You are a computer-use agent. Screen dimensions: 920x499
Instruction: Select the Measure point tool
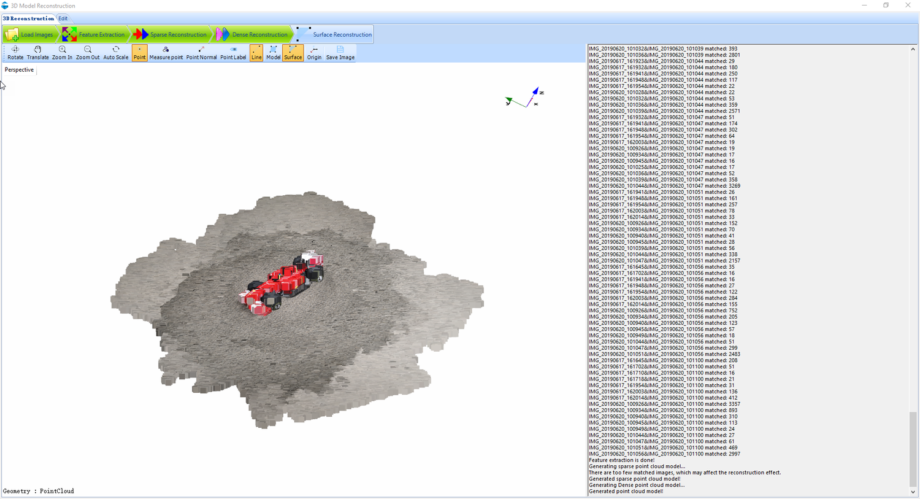166,52
